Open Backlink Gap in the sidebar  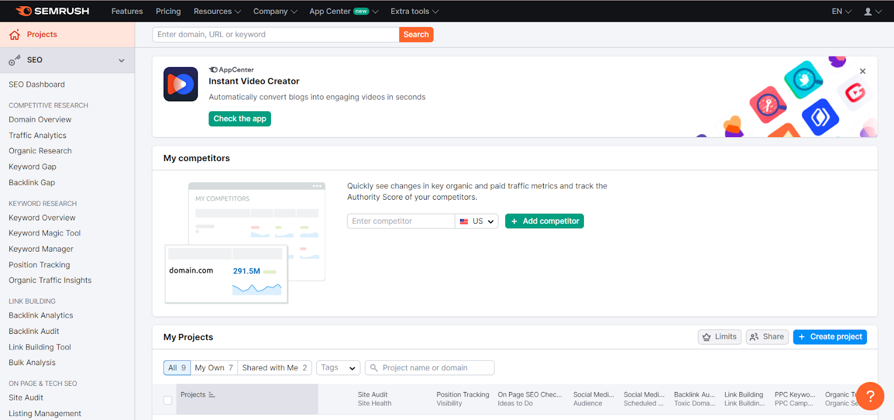(32, 182)
